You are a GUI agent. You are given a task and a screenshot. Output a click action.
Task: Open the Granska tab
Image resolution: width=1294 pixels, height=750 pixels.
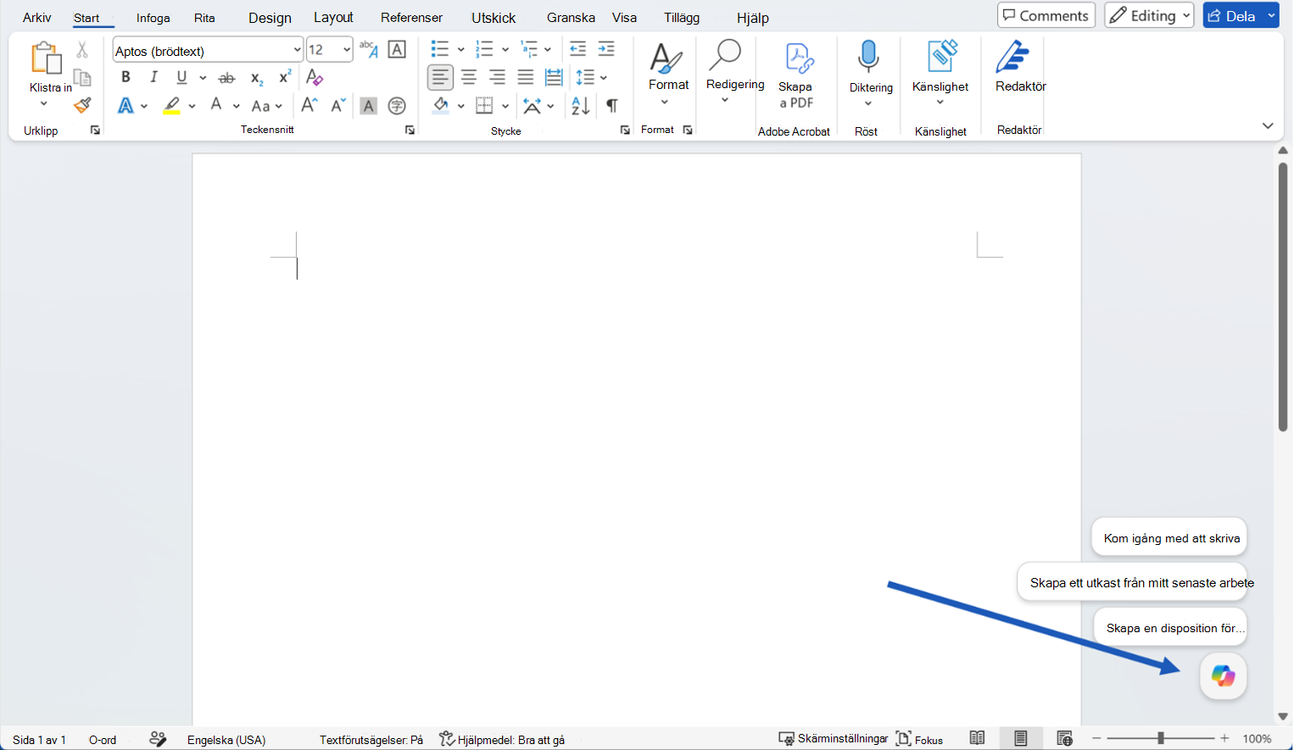coord(571,17)
